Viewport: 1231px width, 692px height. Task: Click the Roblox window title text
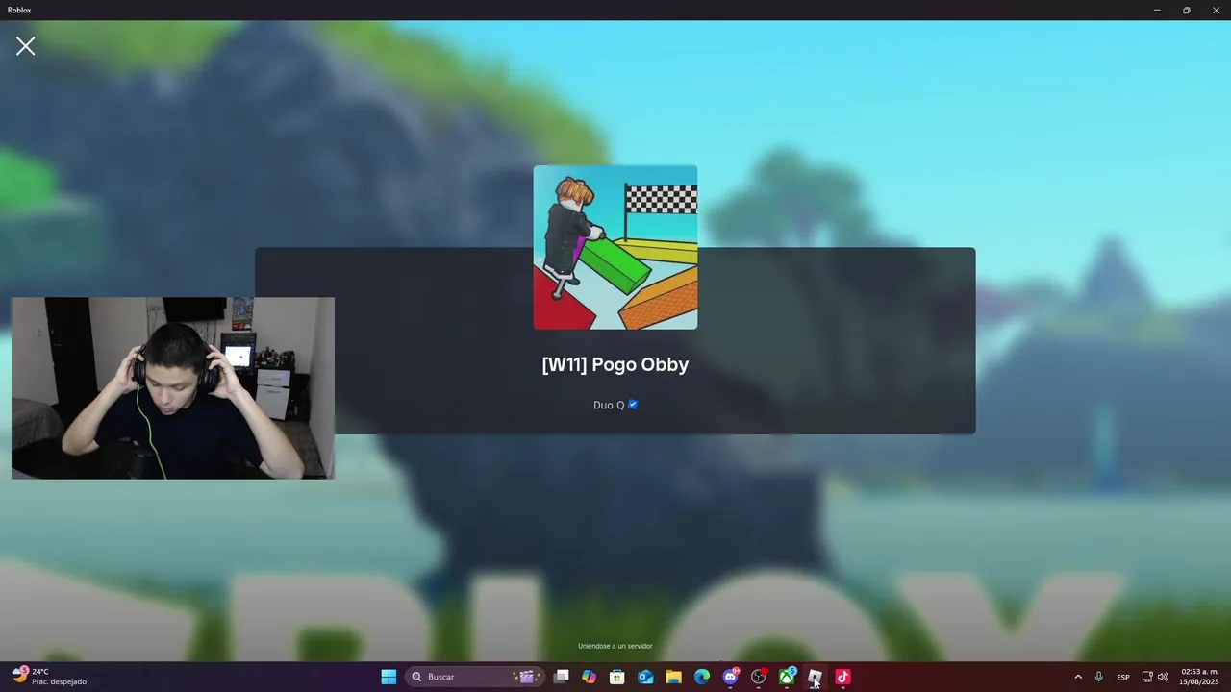point(19,10)
